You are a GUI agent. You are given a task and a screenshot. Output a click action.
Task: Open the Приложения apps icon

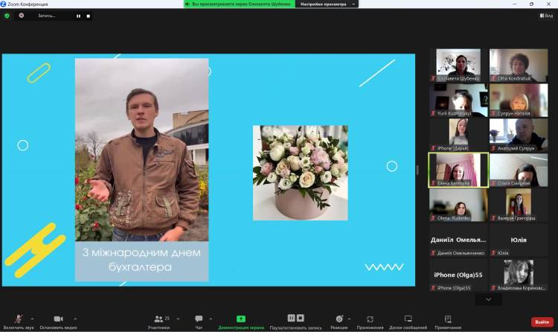pyautogui.click(x=370, y=319)
